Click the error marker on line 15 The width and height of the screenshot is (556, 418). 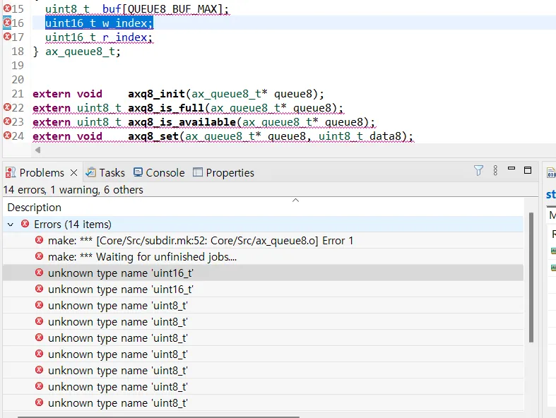click(7, 8)
